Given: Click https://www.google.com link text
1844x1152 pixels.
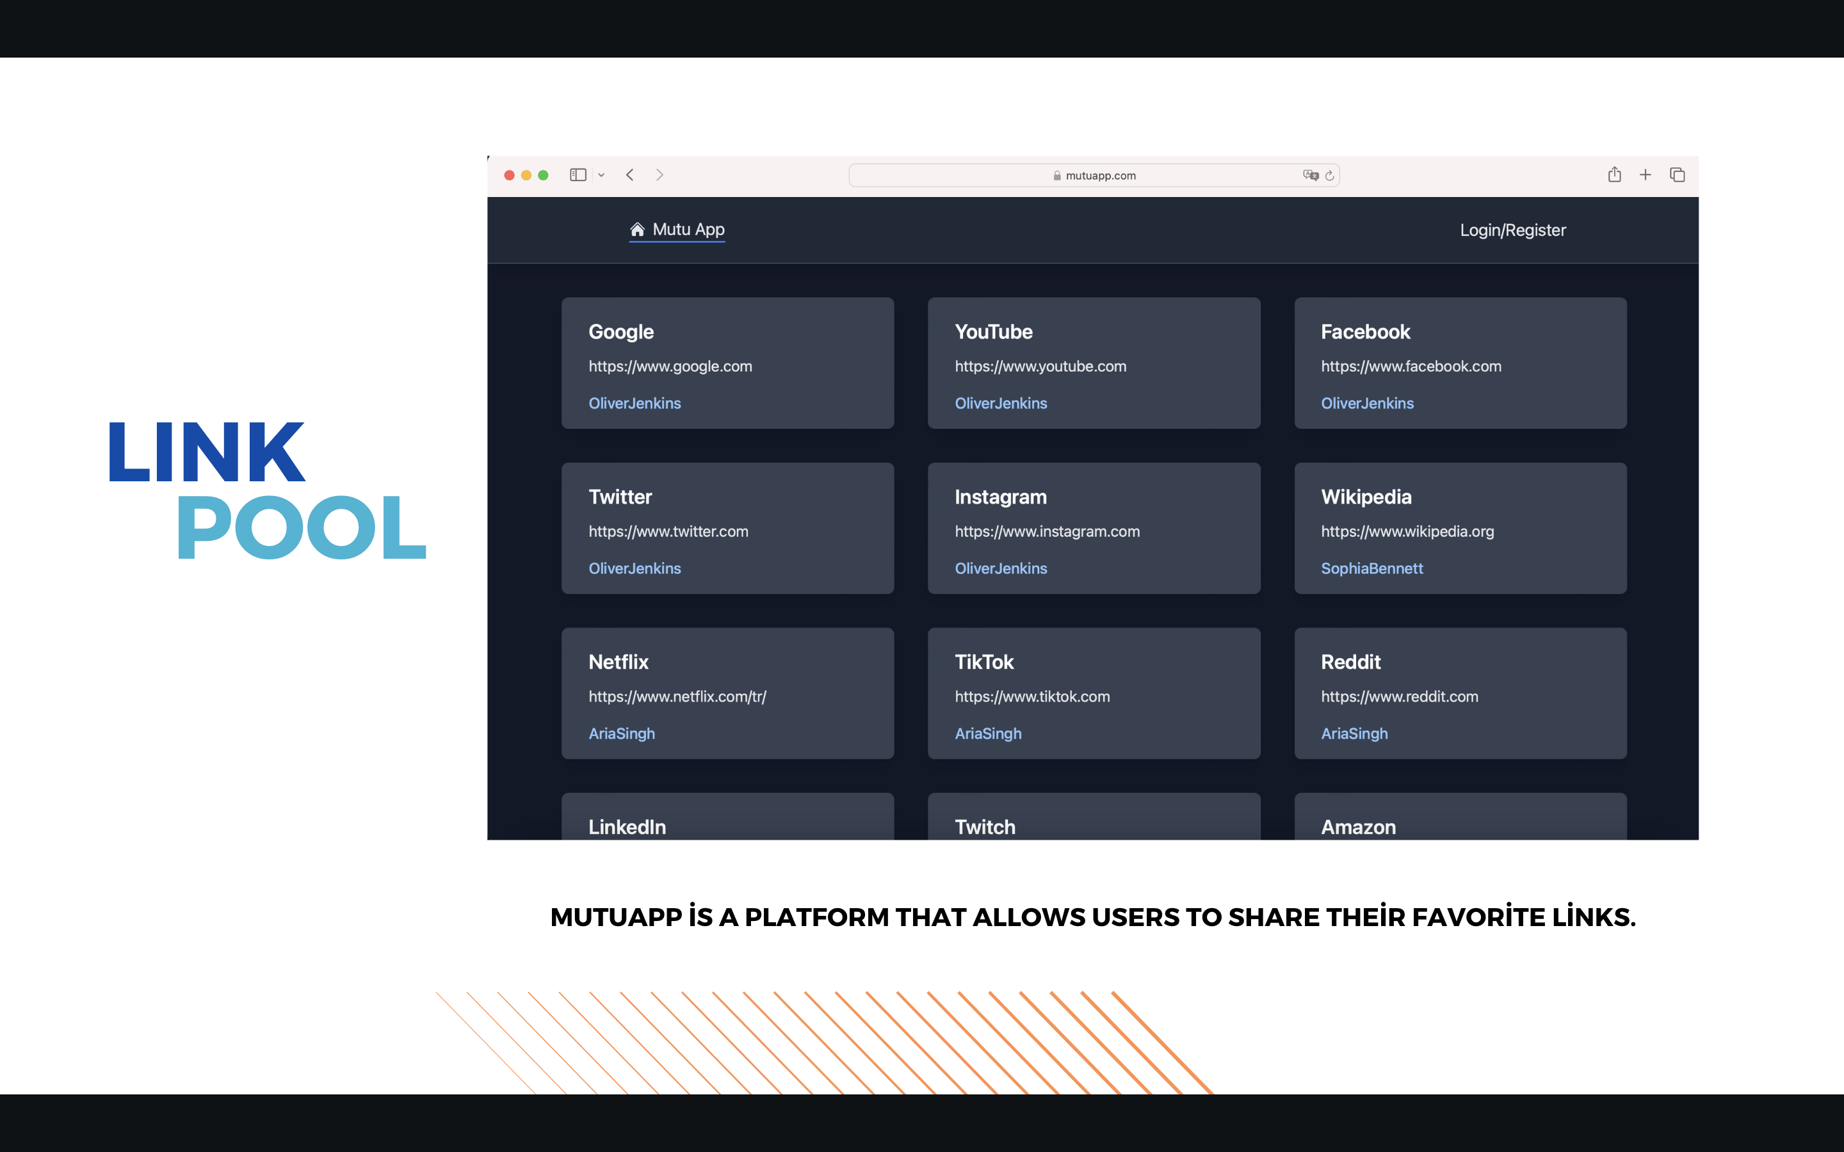Looking at the screenshot, I should point(670,367).
